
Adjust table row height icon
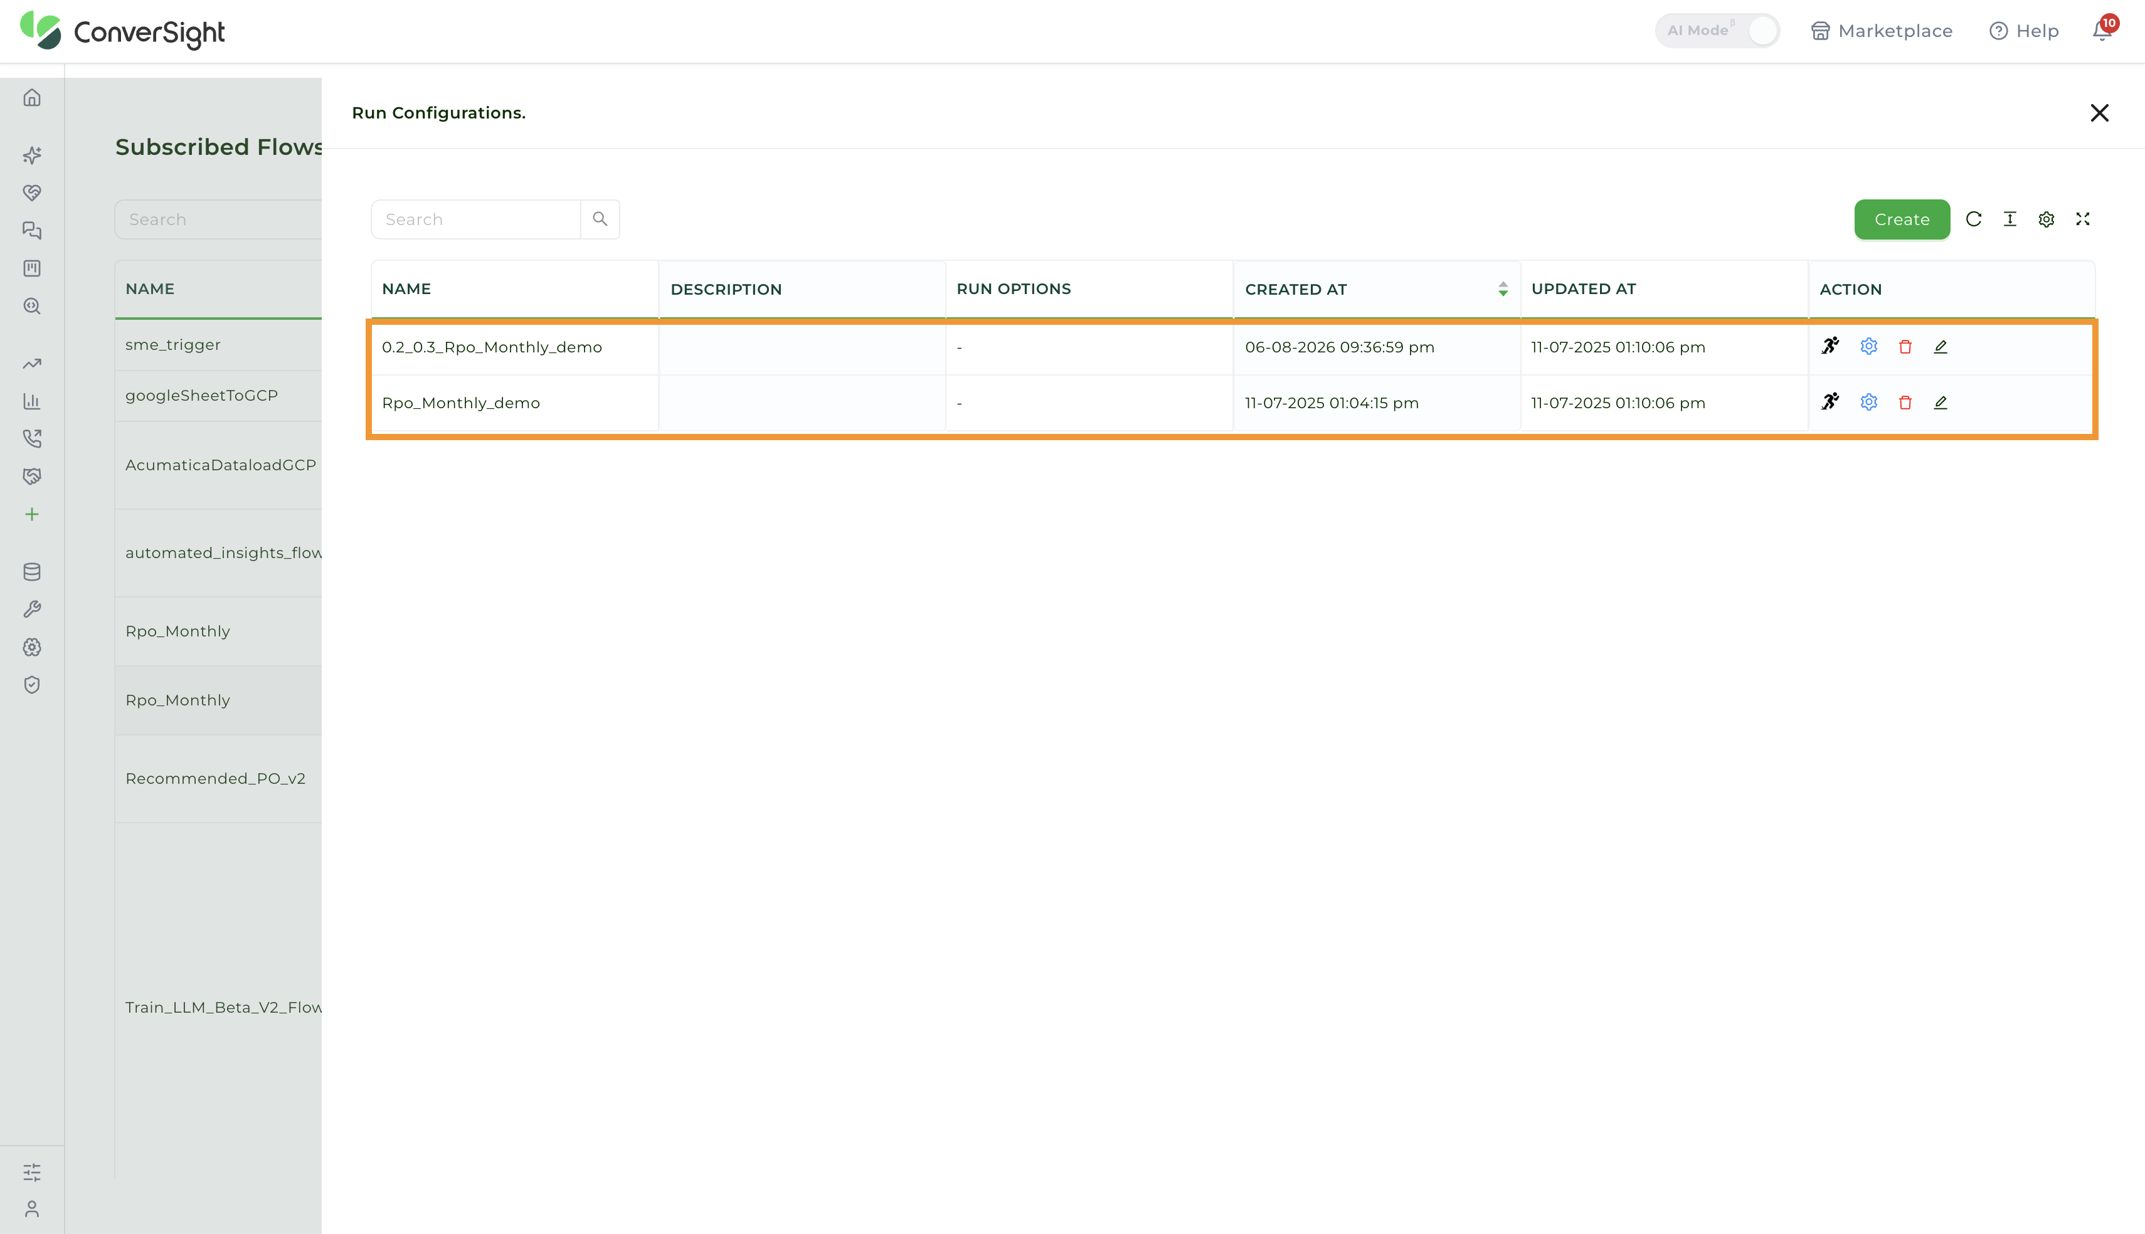pyautogui.click(x=2010, y=219)
